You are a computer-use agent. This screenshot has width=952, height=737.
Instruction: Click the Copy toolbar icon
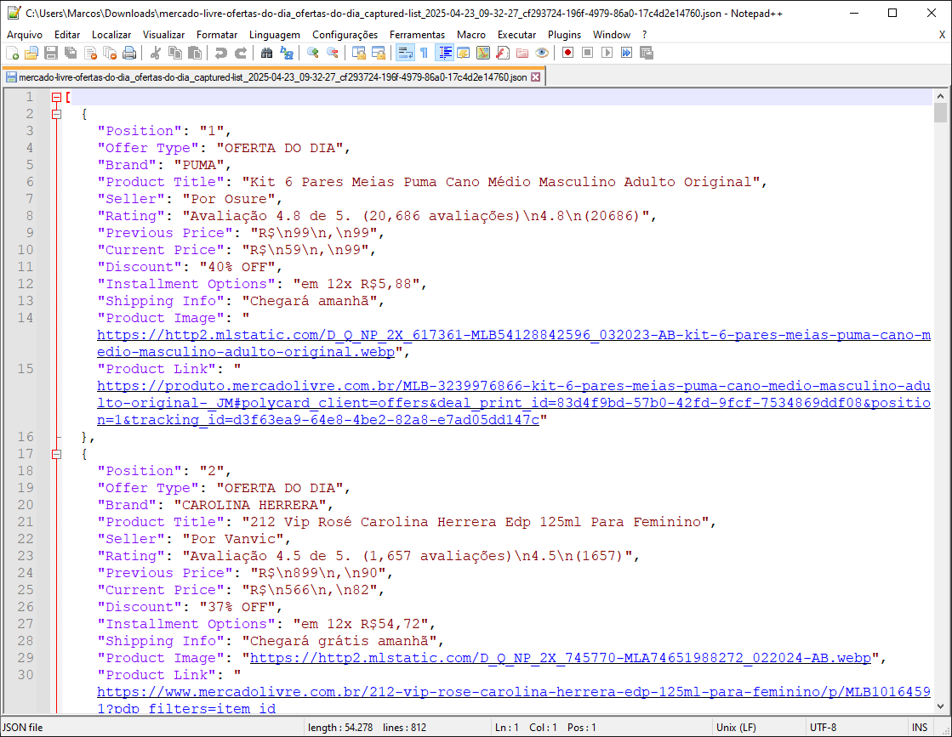pyautogui.click(x=175, y=54)
